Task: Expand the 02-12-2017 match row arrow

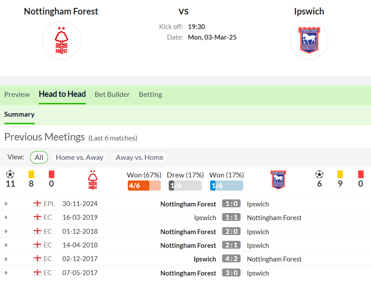Action: (6, 259)
